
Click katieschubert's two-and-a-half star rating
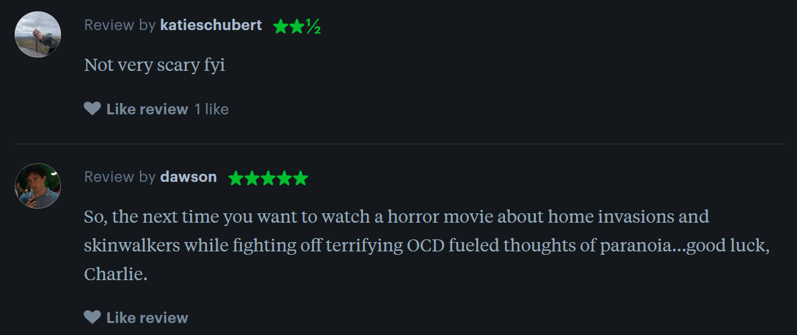point(297,27)
